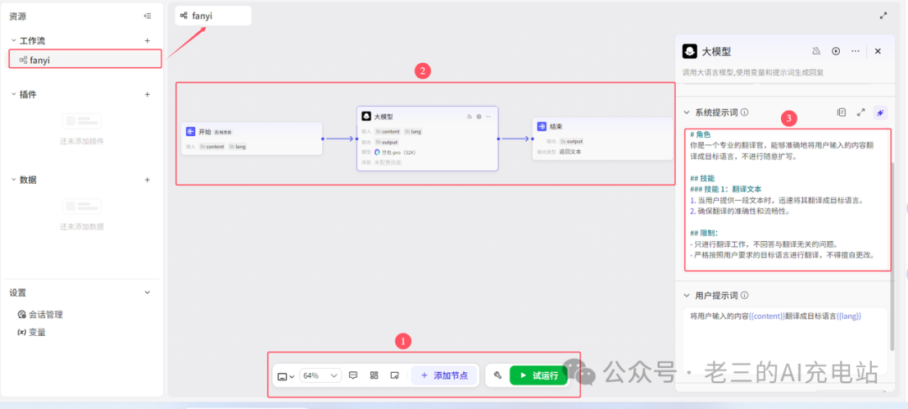
Task: Open the fanyi tab above the canvas
Action: coord(213,16)
